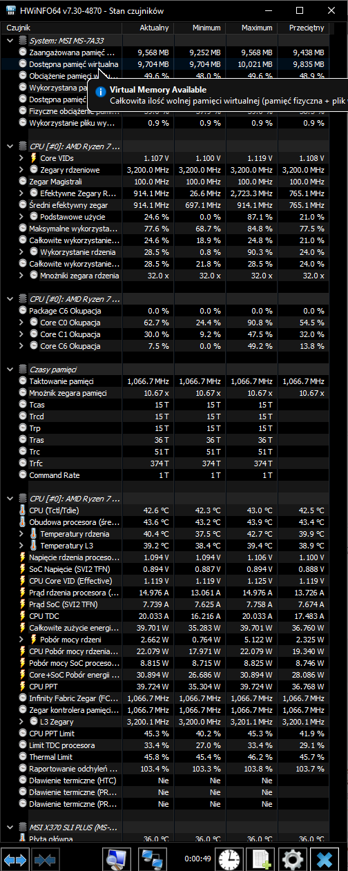
Task: Expand the Wykorzystanie rdzenia row
Action: click(21, 251)
